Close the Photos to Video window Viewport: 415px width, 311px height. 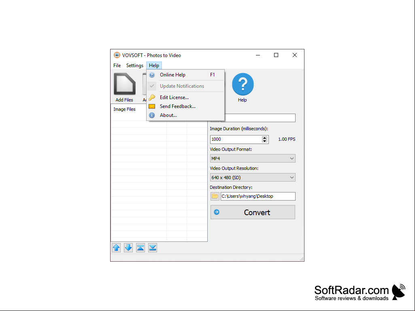(295, 55)
